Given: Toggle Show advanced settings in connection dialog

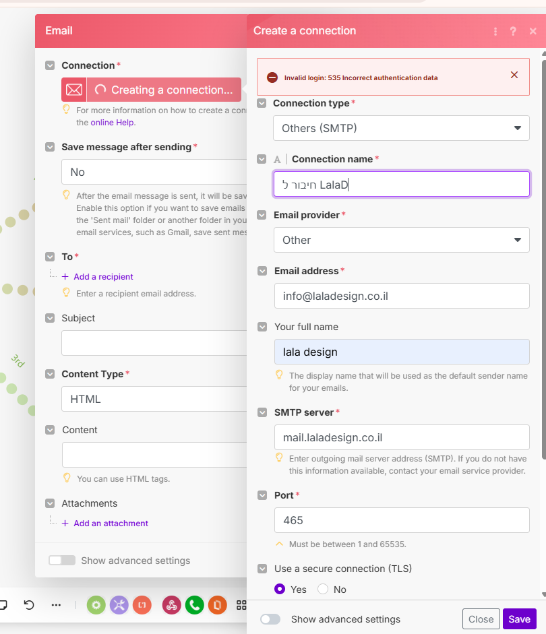Looking at the screenshot, I should pyautogui.click(x=270, y=619).
